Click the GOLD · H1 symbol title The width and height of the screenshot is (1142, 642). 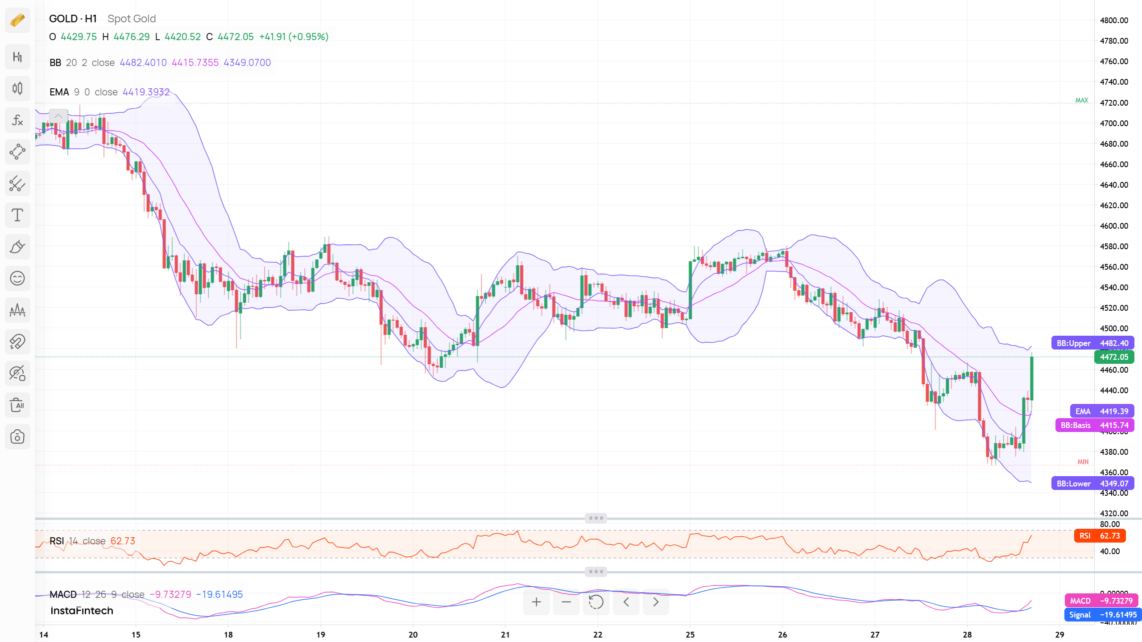coord(73,19)
